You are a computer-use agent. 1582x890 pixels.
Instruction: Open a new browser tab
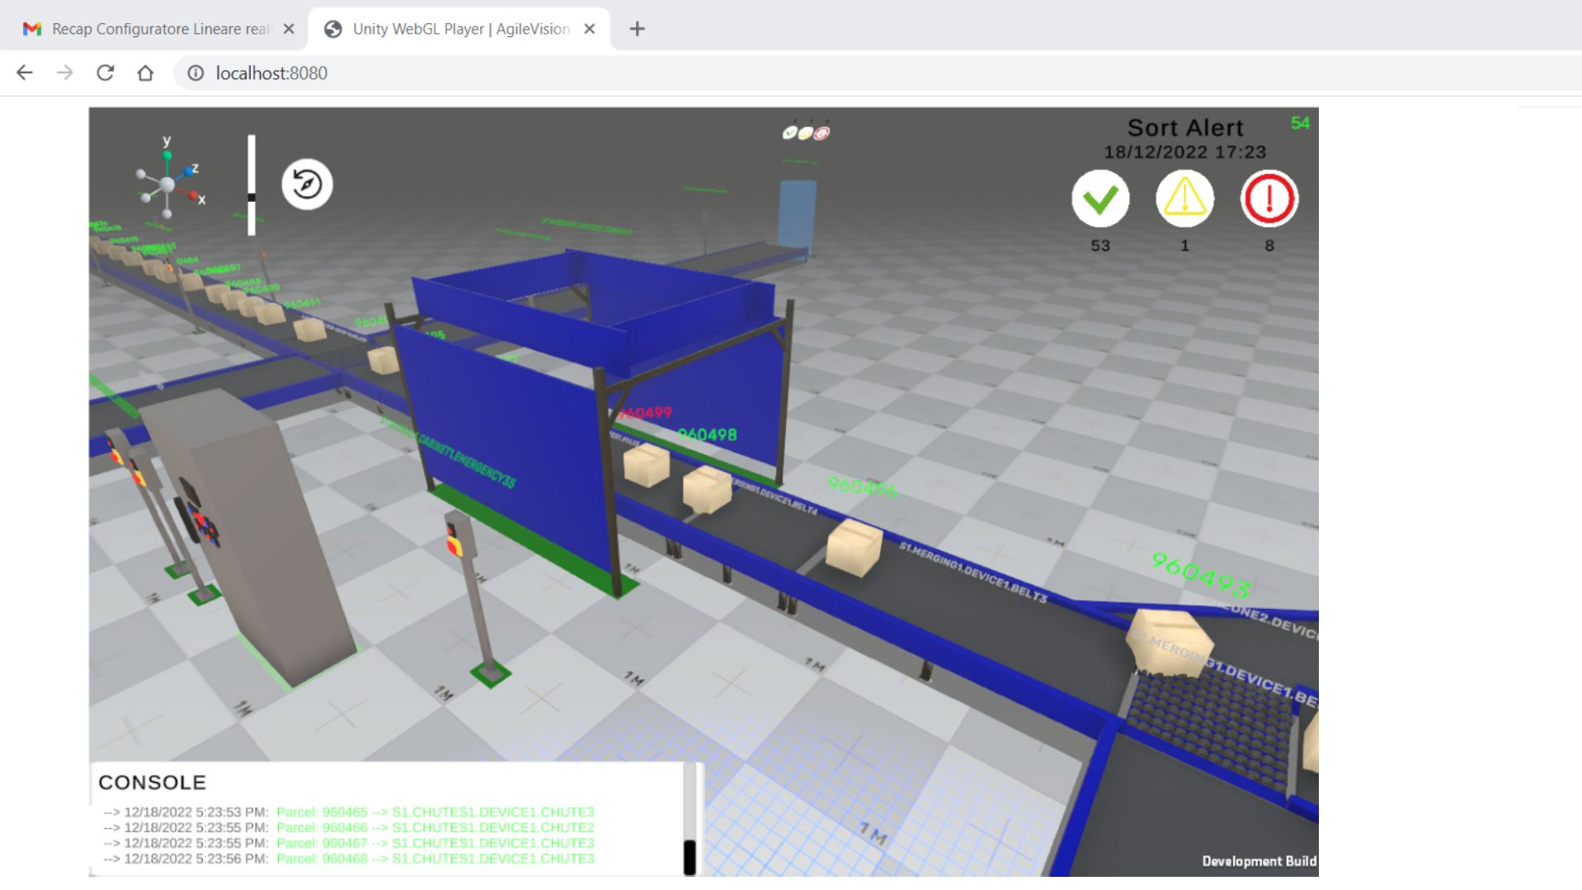coord(637,29)
